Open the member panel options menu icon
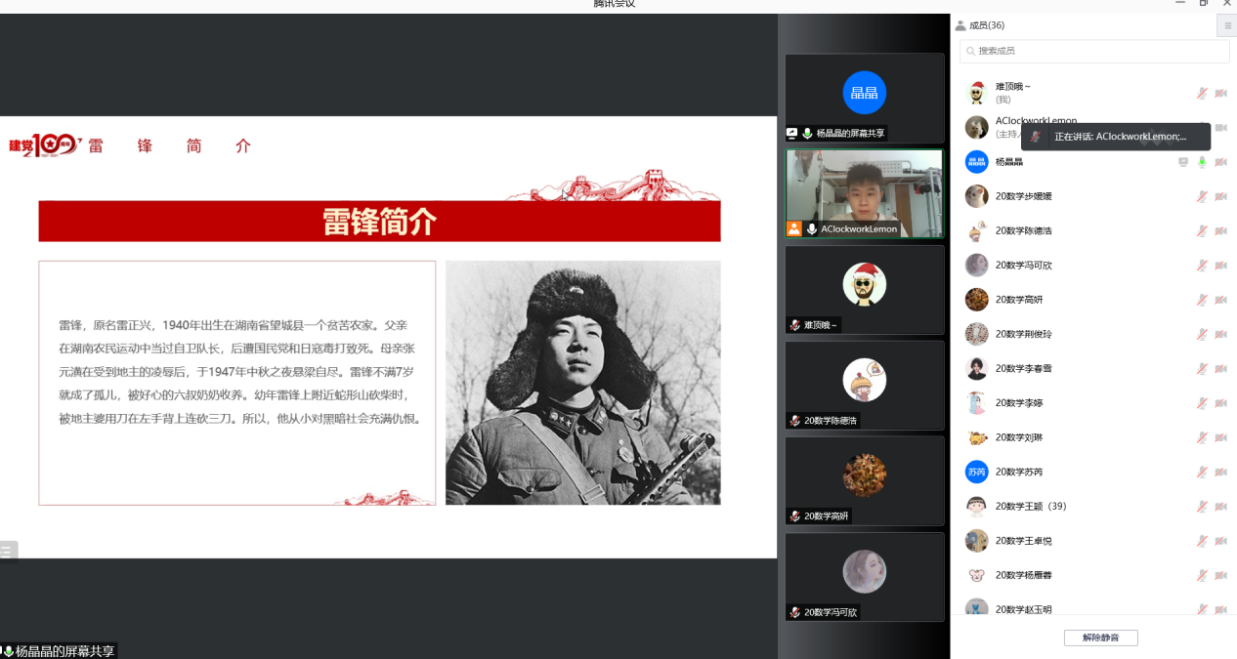 click(1228, 26)
